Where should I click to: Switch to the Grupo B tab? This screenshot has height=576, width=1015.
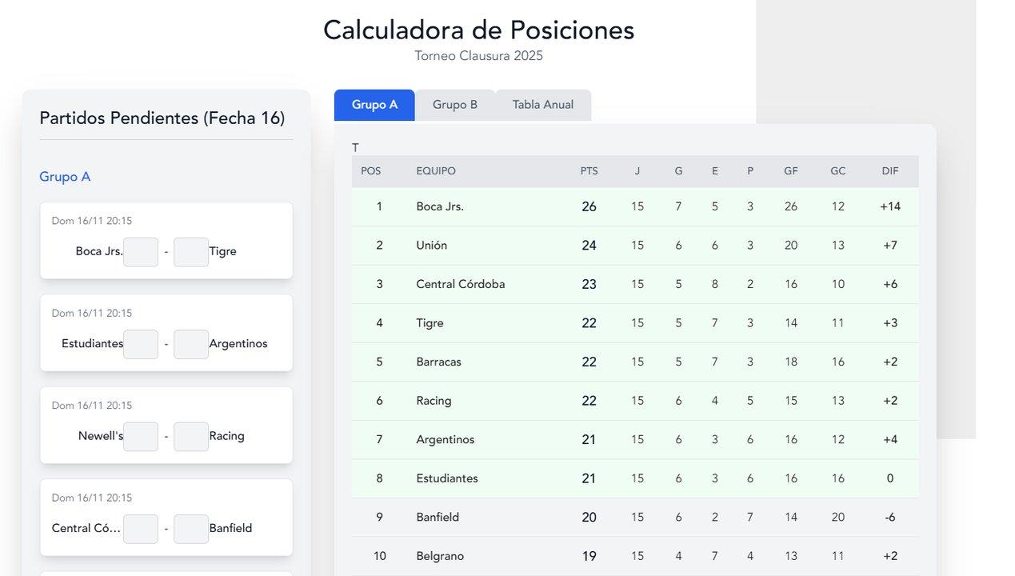455,104
